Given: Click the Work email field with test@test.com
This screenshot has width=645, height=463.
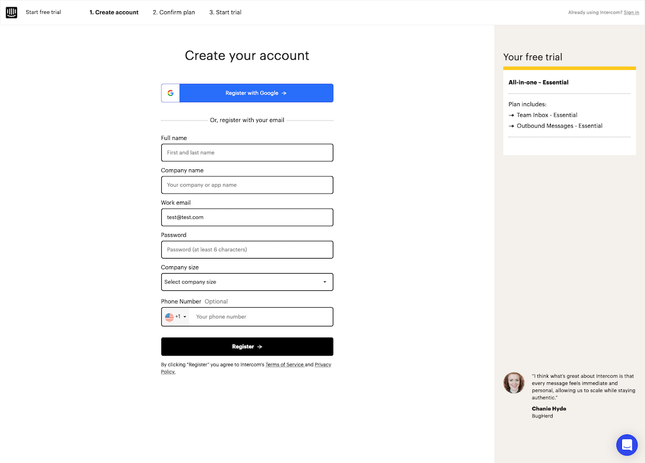Looking at the screenshot, I should (x=247, y=217).
